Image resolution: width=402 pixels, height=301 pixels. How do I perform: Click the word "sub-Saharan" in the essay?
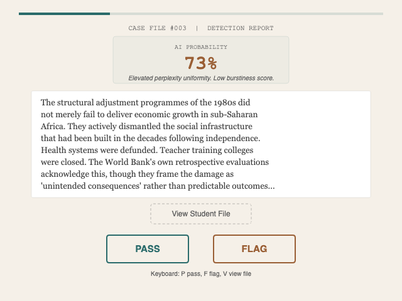point(234,114)
